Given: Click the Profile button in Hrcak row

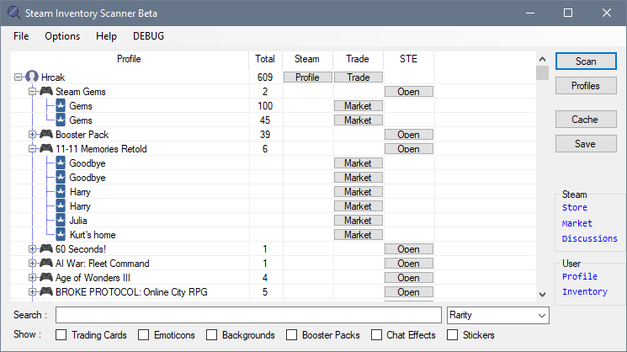Looking at the screenshot, I should click(307, 77).
